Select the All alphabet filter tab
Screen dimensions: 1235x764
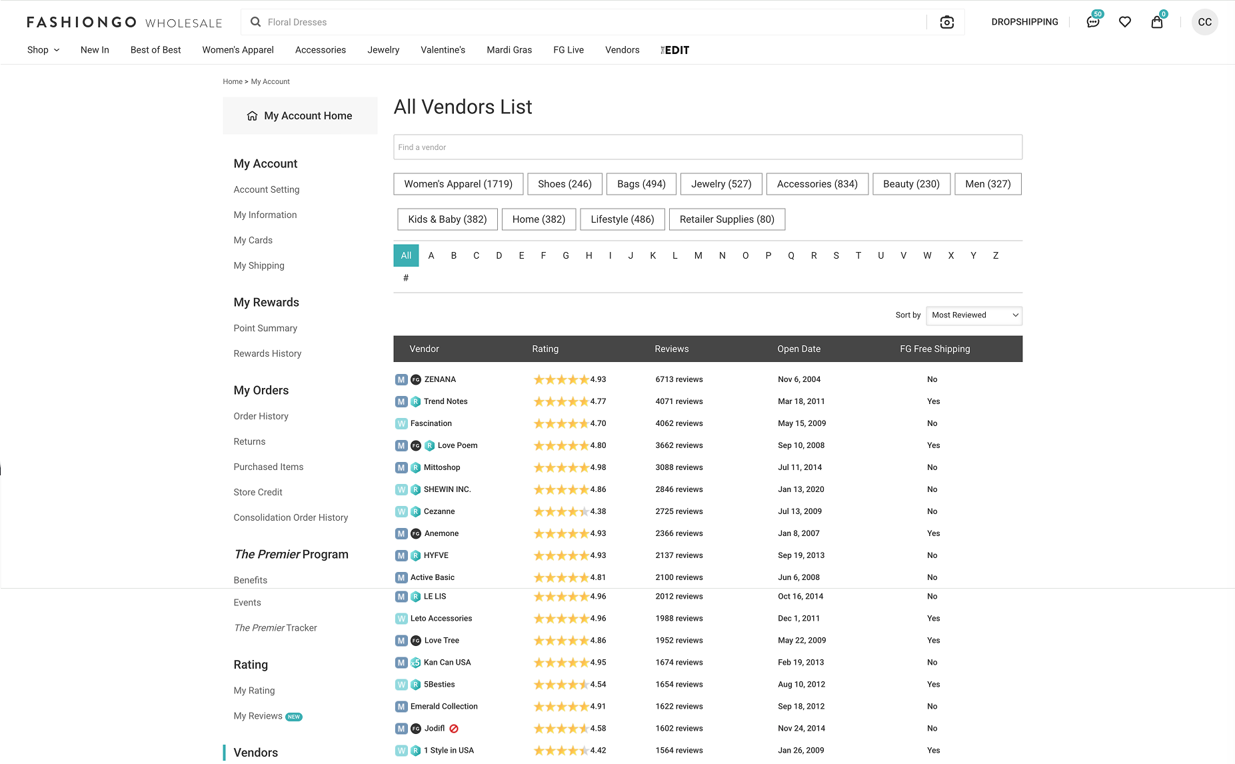(x=406, y=255)
